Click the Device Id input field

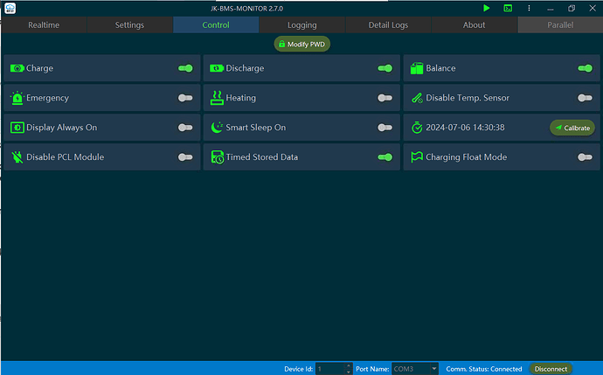[330, 369]
